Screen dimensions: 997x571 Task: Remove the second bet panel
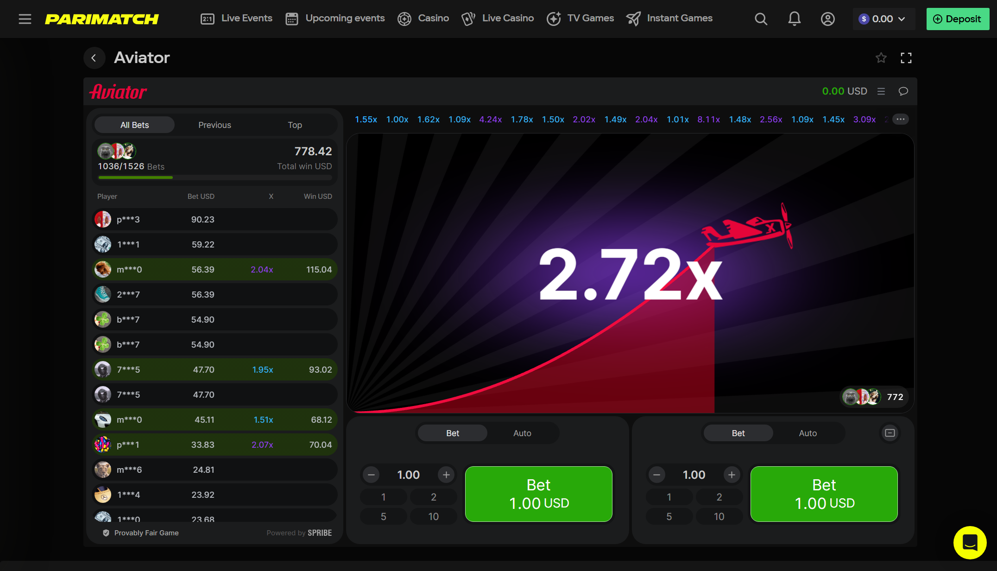pos(890,433)
